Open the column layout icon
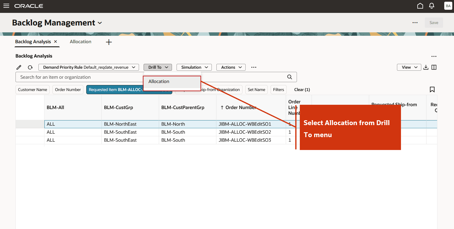454x229 pixels. pyautogui.click(x=434, y=67)
